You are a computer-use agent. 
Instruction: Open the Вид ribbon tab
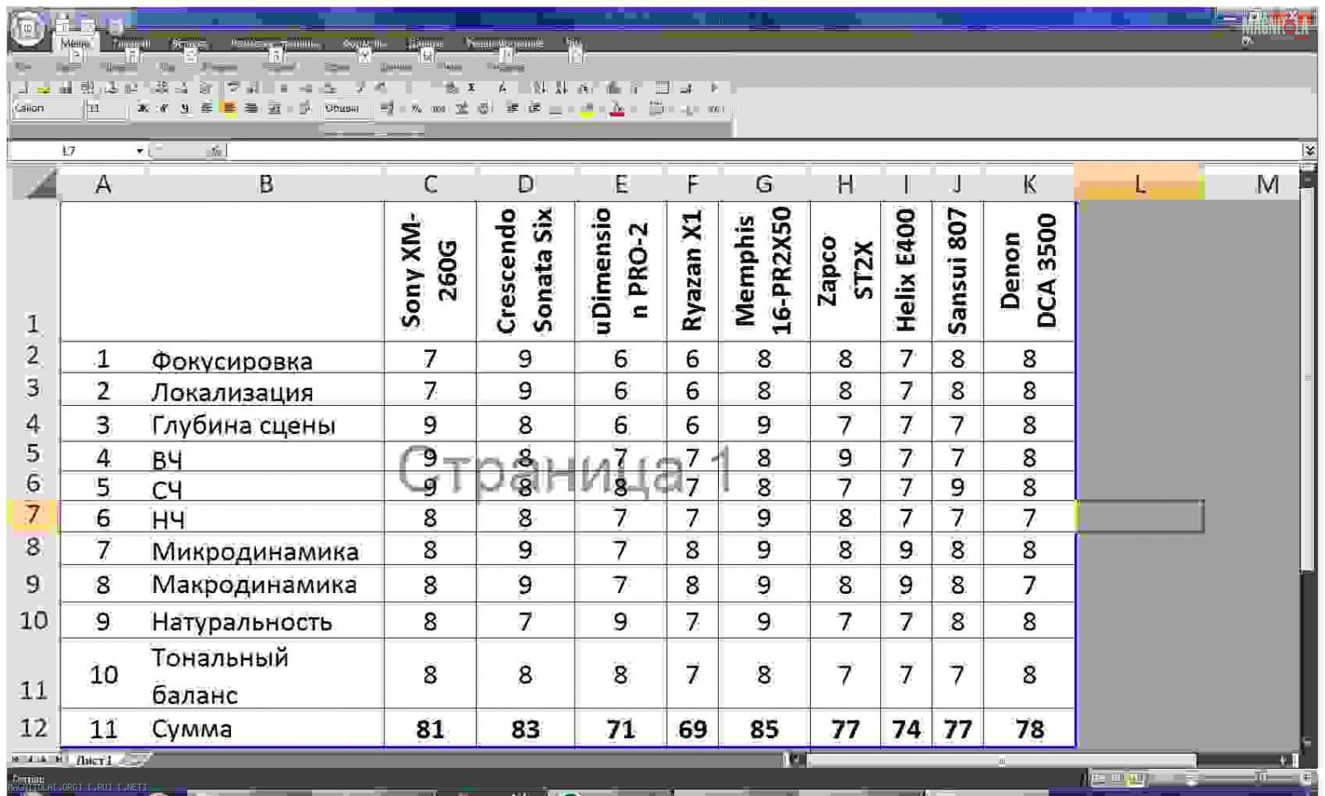(x=573, y=43)
